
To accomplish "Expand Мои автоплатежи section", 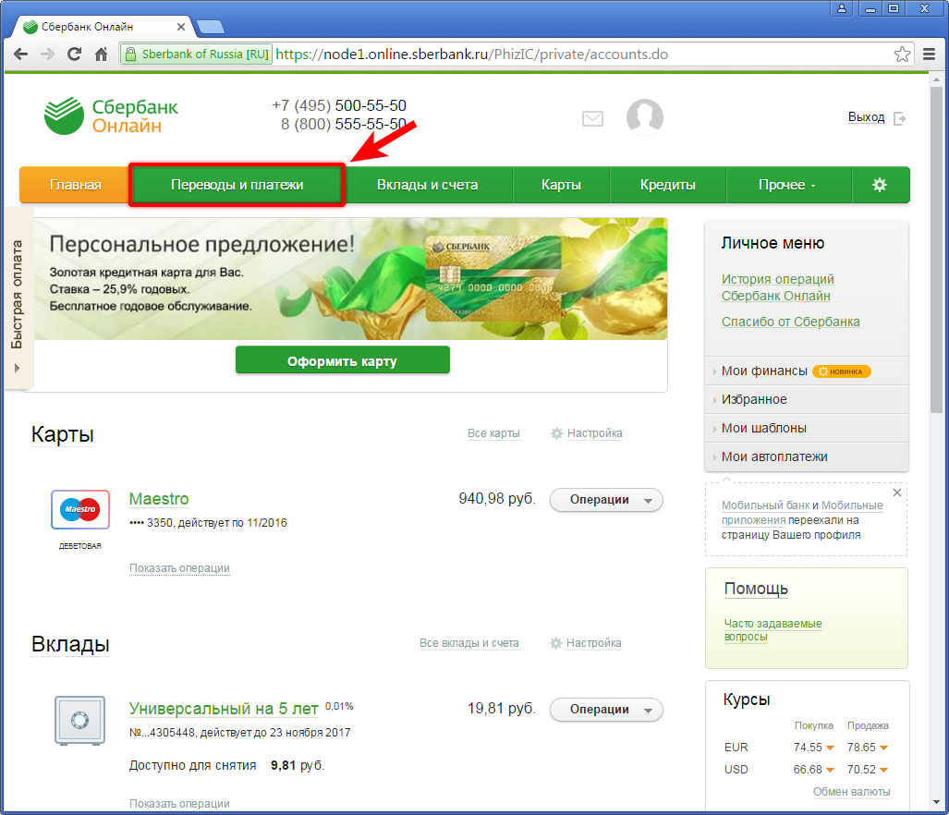I will 806,456.
